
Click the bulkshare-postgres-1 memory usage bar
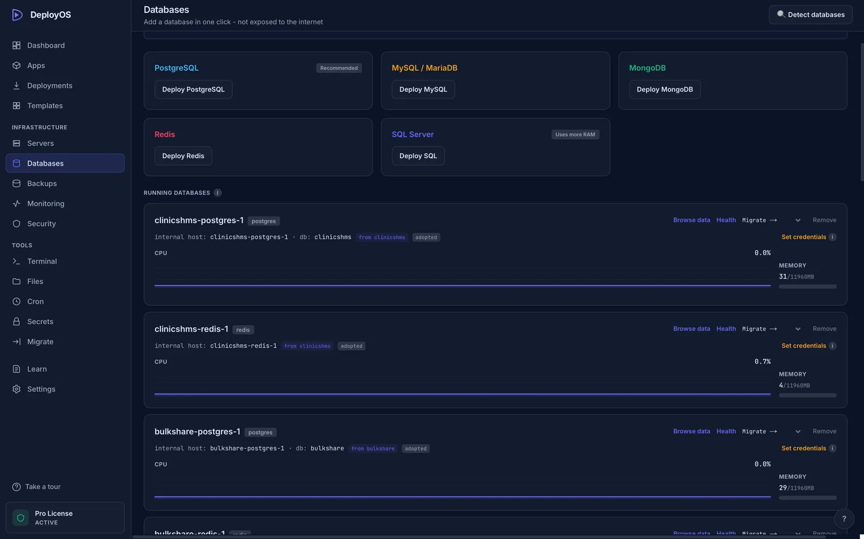point(807,498)
